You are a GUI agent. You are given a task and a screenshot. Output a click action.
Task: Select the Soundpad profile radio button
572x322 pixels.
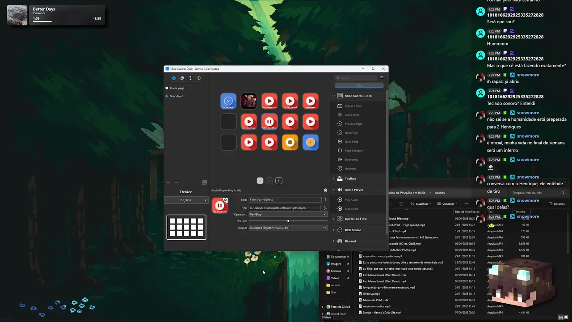coord(167,96)
